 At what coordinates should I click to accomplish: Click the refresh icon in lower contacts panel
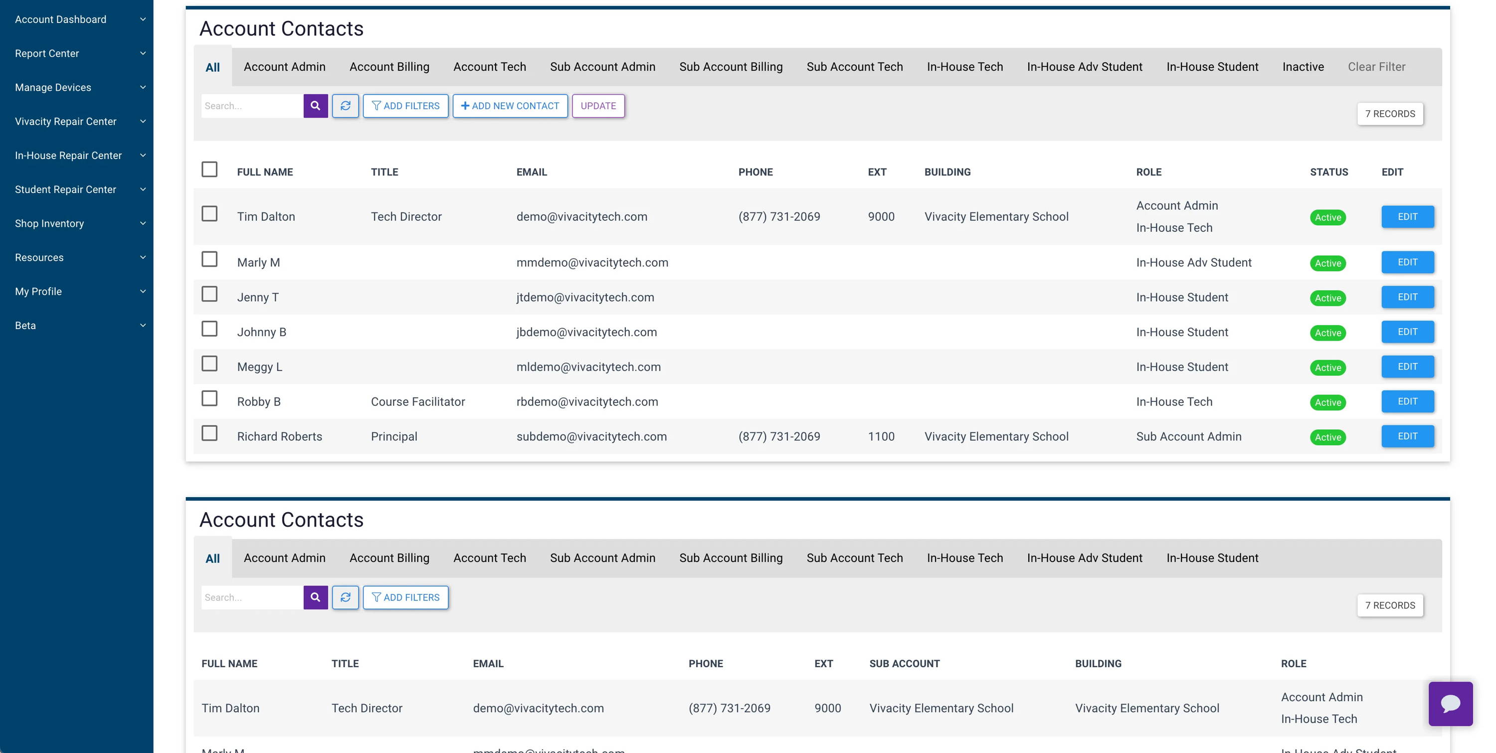tap(346, 597)
